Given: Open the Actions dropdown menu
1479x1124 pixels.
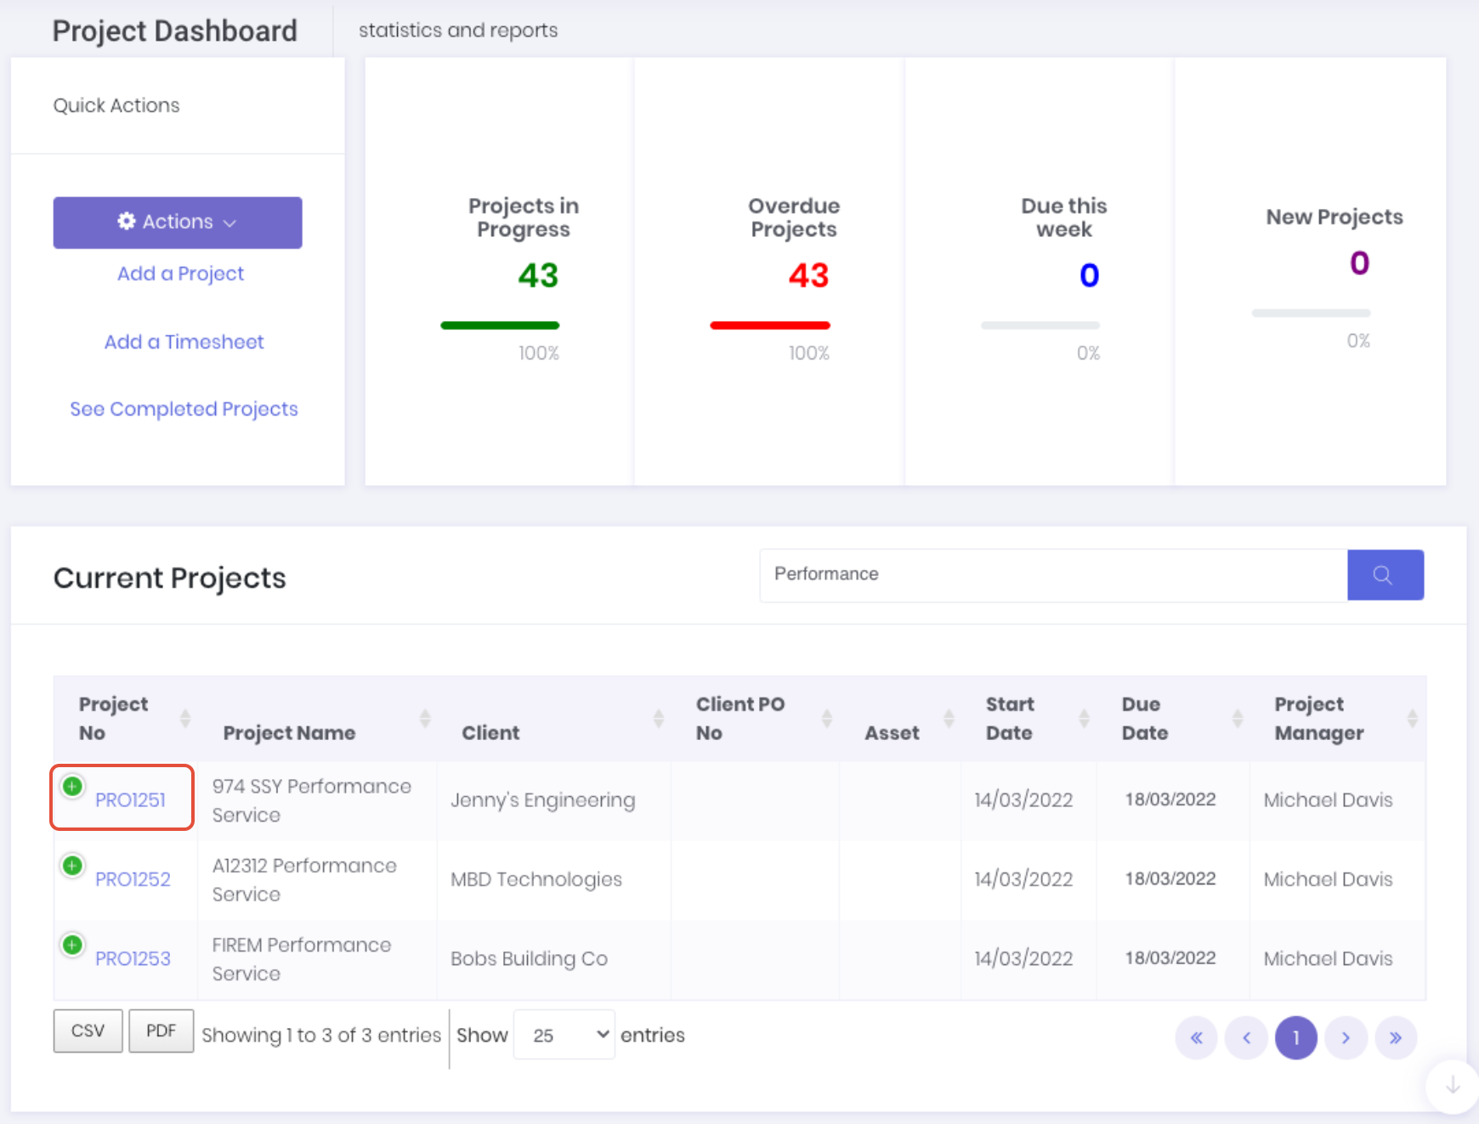Looking at the screenshot, I should point(177,222).
